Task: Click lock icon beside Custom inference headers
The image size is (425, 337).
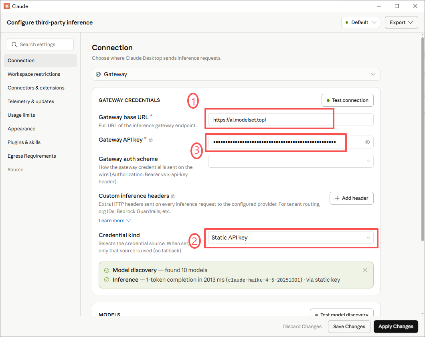Action: [x=173, y=196]
